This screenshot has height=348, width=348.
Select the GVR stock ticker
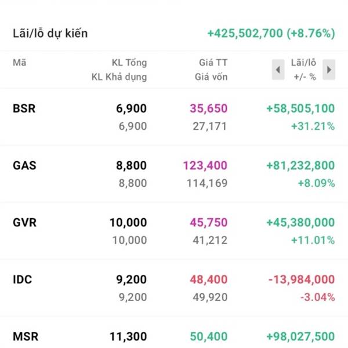(24, 222)
